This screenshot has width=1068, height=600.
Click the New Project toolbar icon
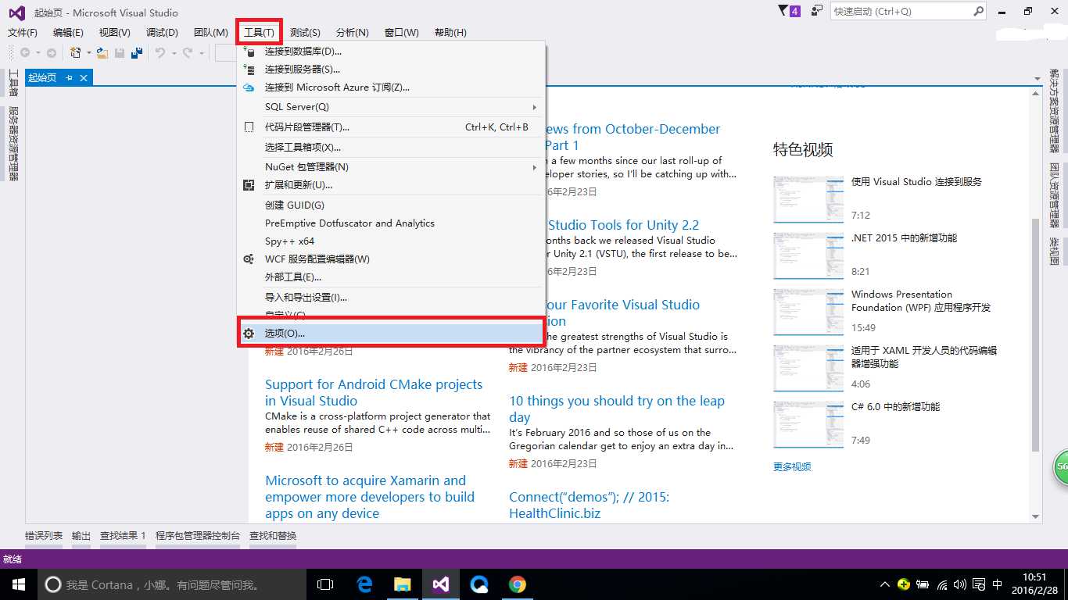tap(76, 52)
